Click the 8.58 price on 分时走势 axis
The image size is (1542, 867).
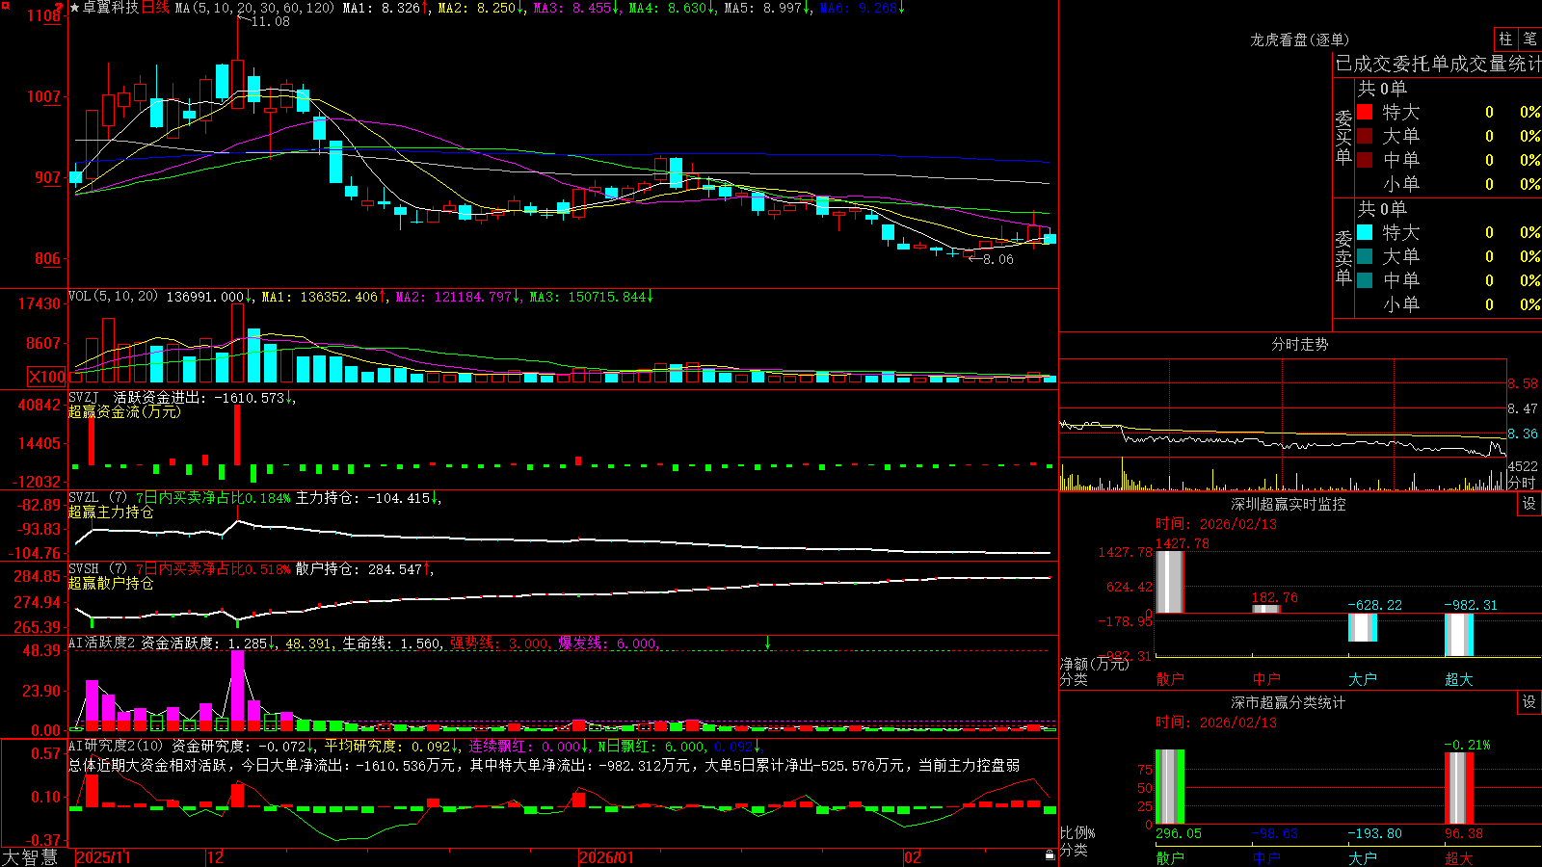pyautogui.click(x=1523, y=383)
